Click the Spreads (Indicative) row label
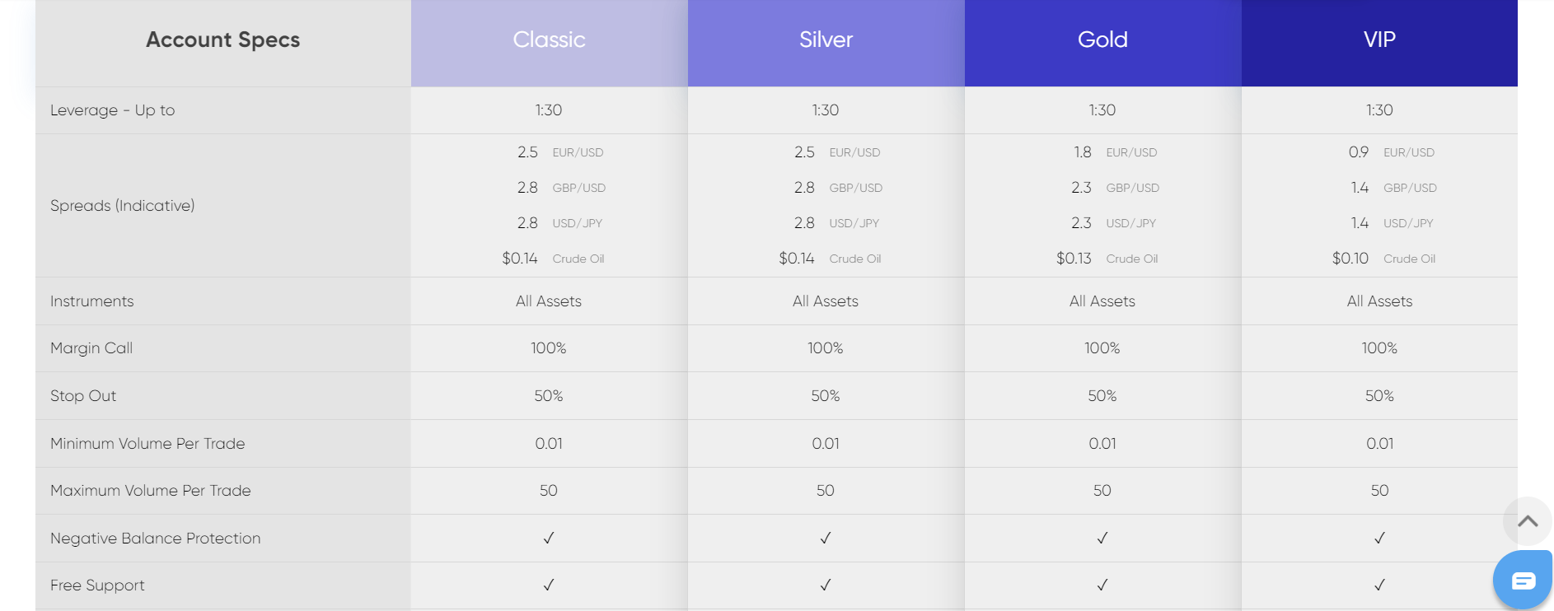 point(123,206)
